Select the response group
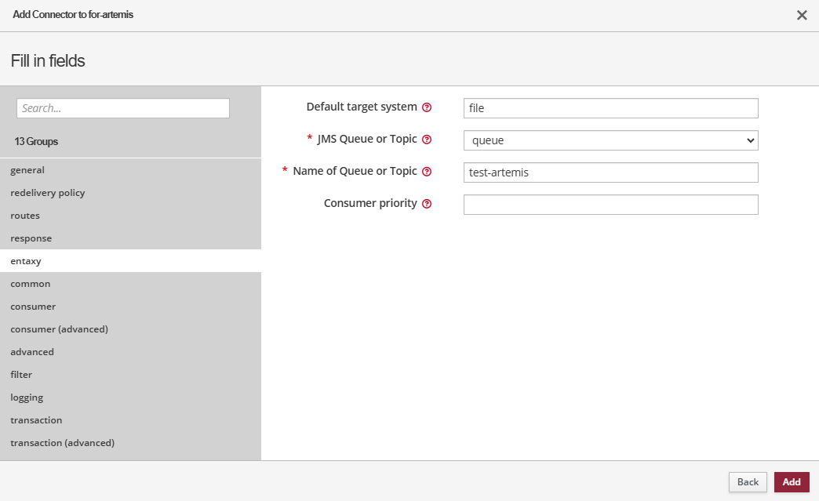This screenshot has width=819, height=501. pyautogui.click(x=31, y=238)
